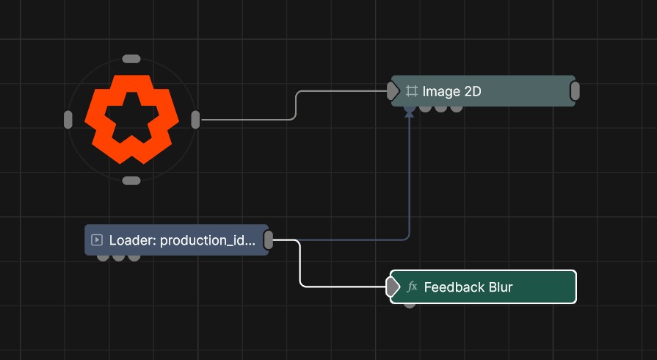Click the play icon on the Loader node
This screenshot has height=360, width=657.
97,240
